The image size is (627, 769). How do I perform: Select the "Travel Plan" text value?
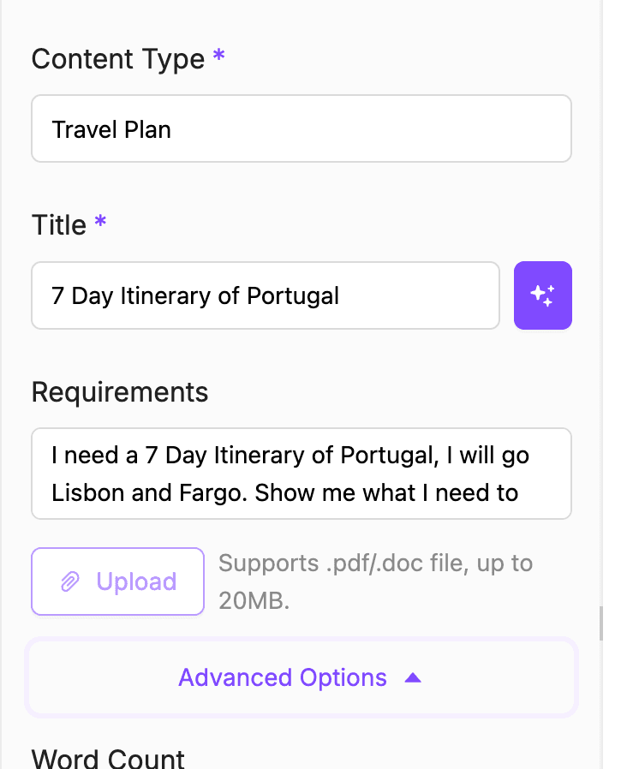click(x=111, y=130)
